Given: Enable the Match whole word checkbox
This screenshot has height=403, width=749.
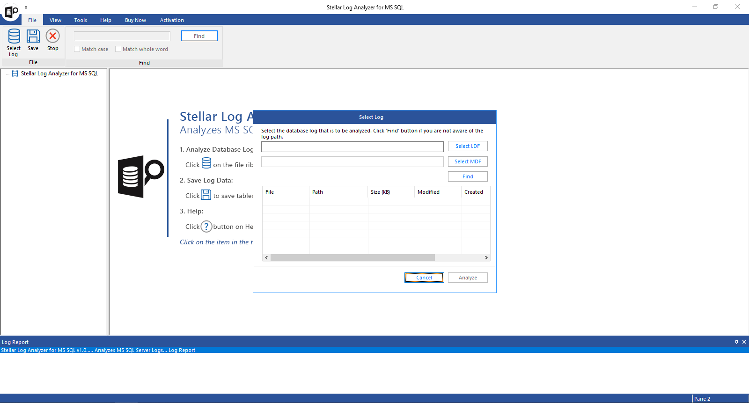Looking at the screenshot, I should 118,49.
